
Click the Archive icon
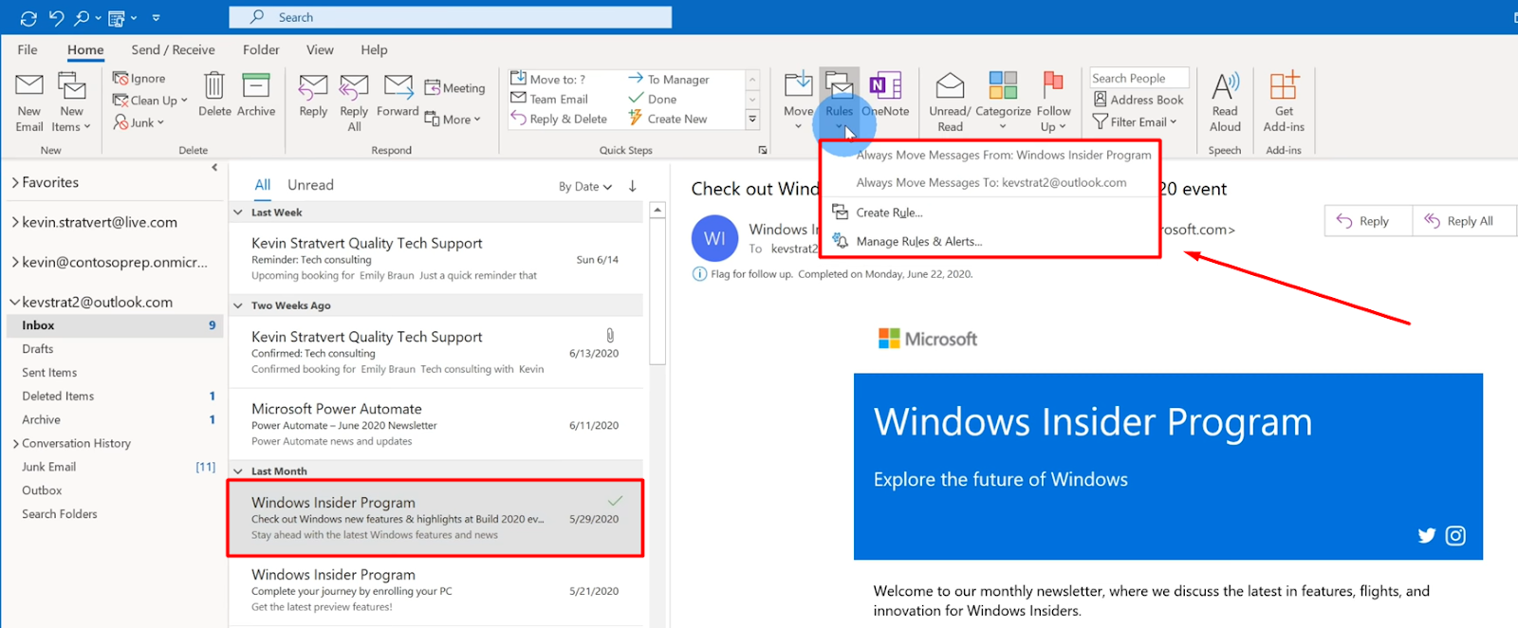[256, 85]
